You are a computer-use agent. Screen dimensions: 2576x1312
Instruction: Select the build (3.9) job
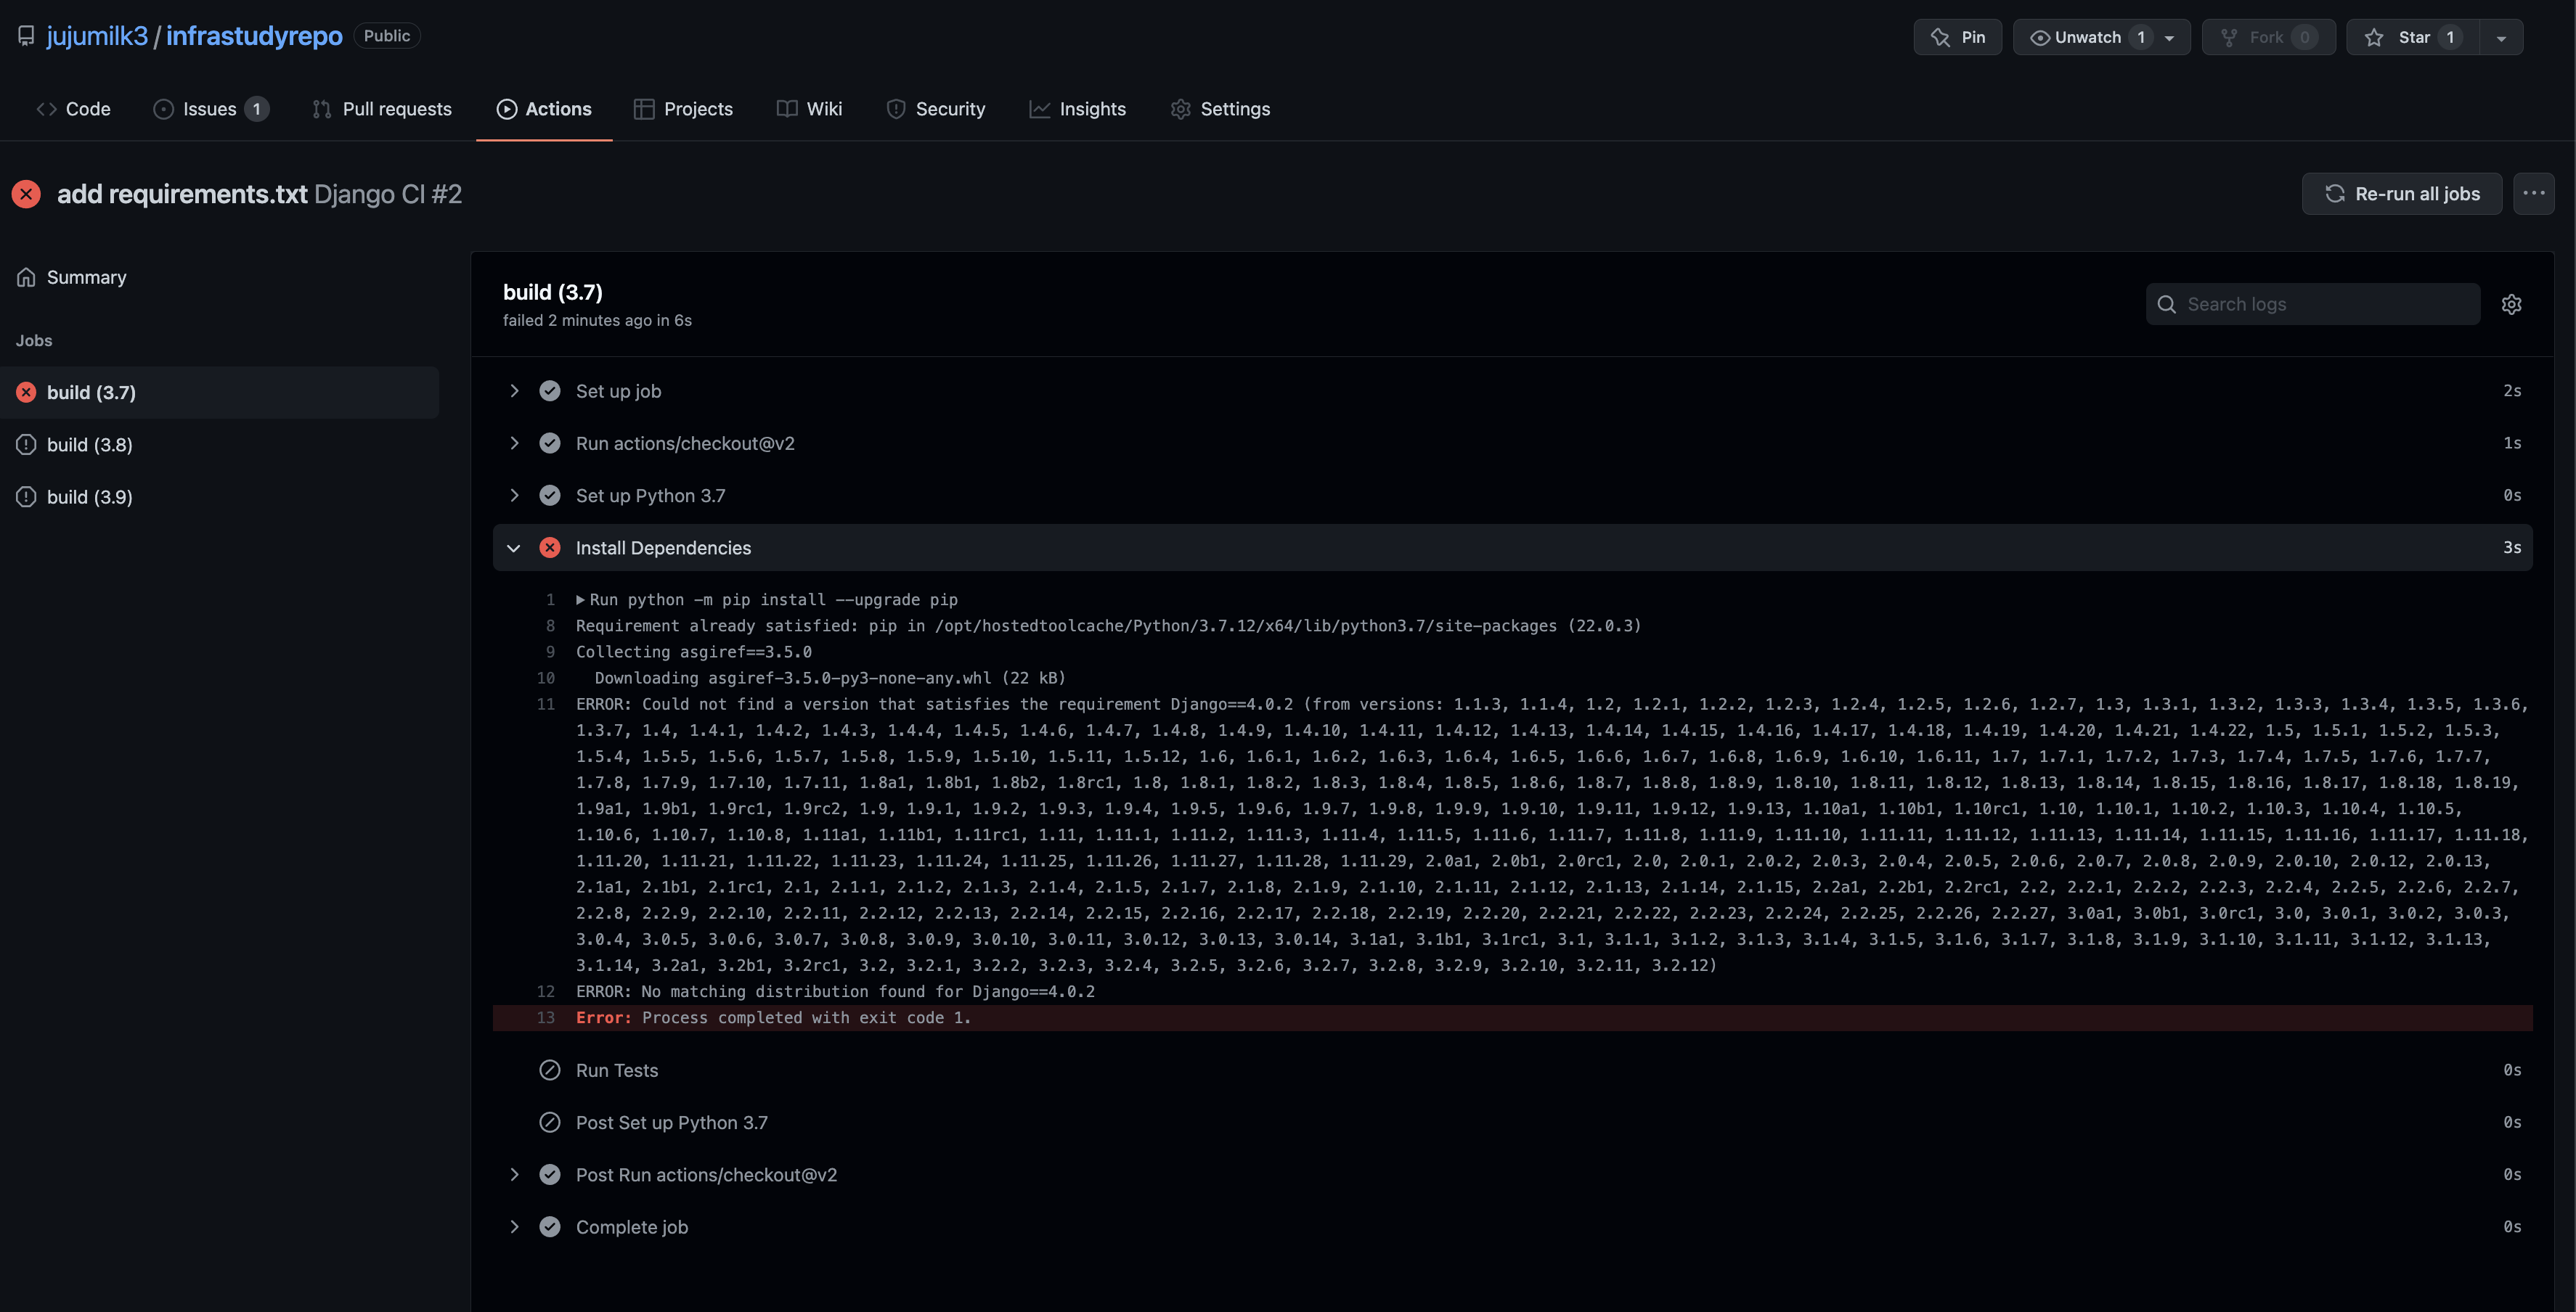pos(89,496)
